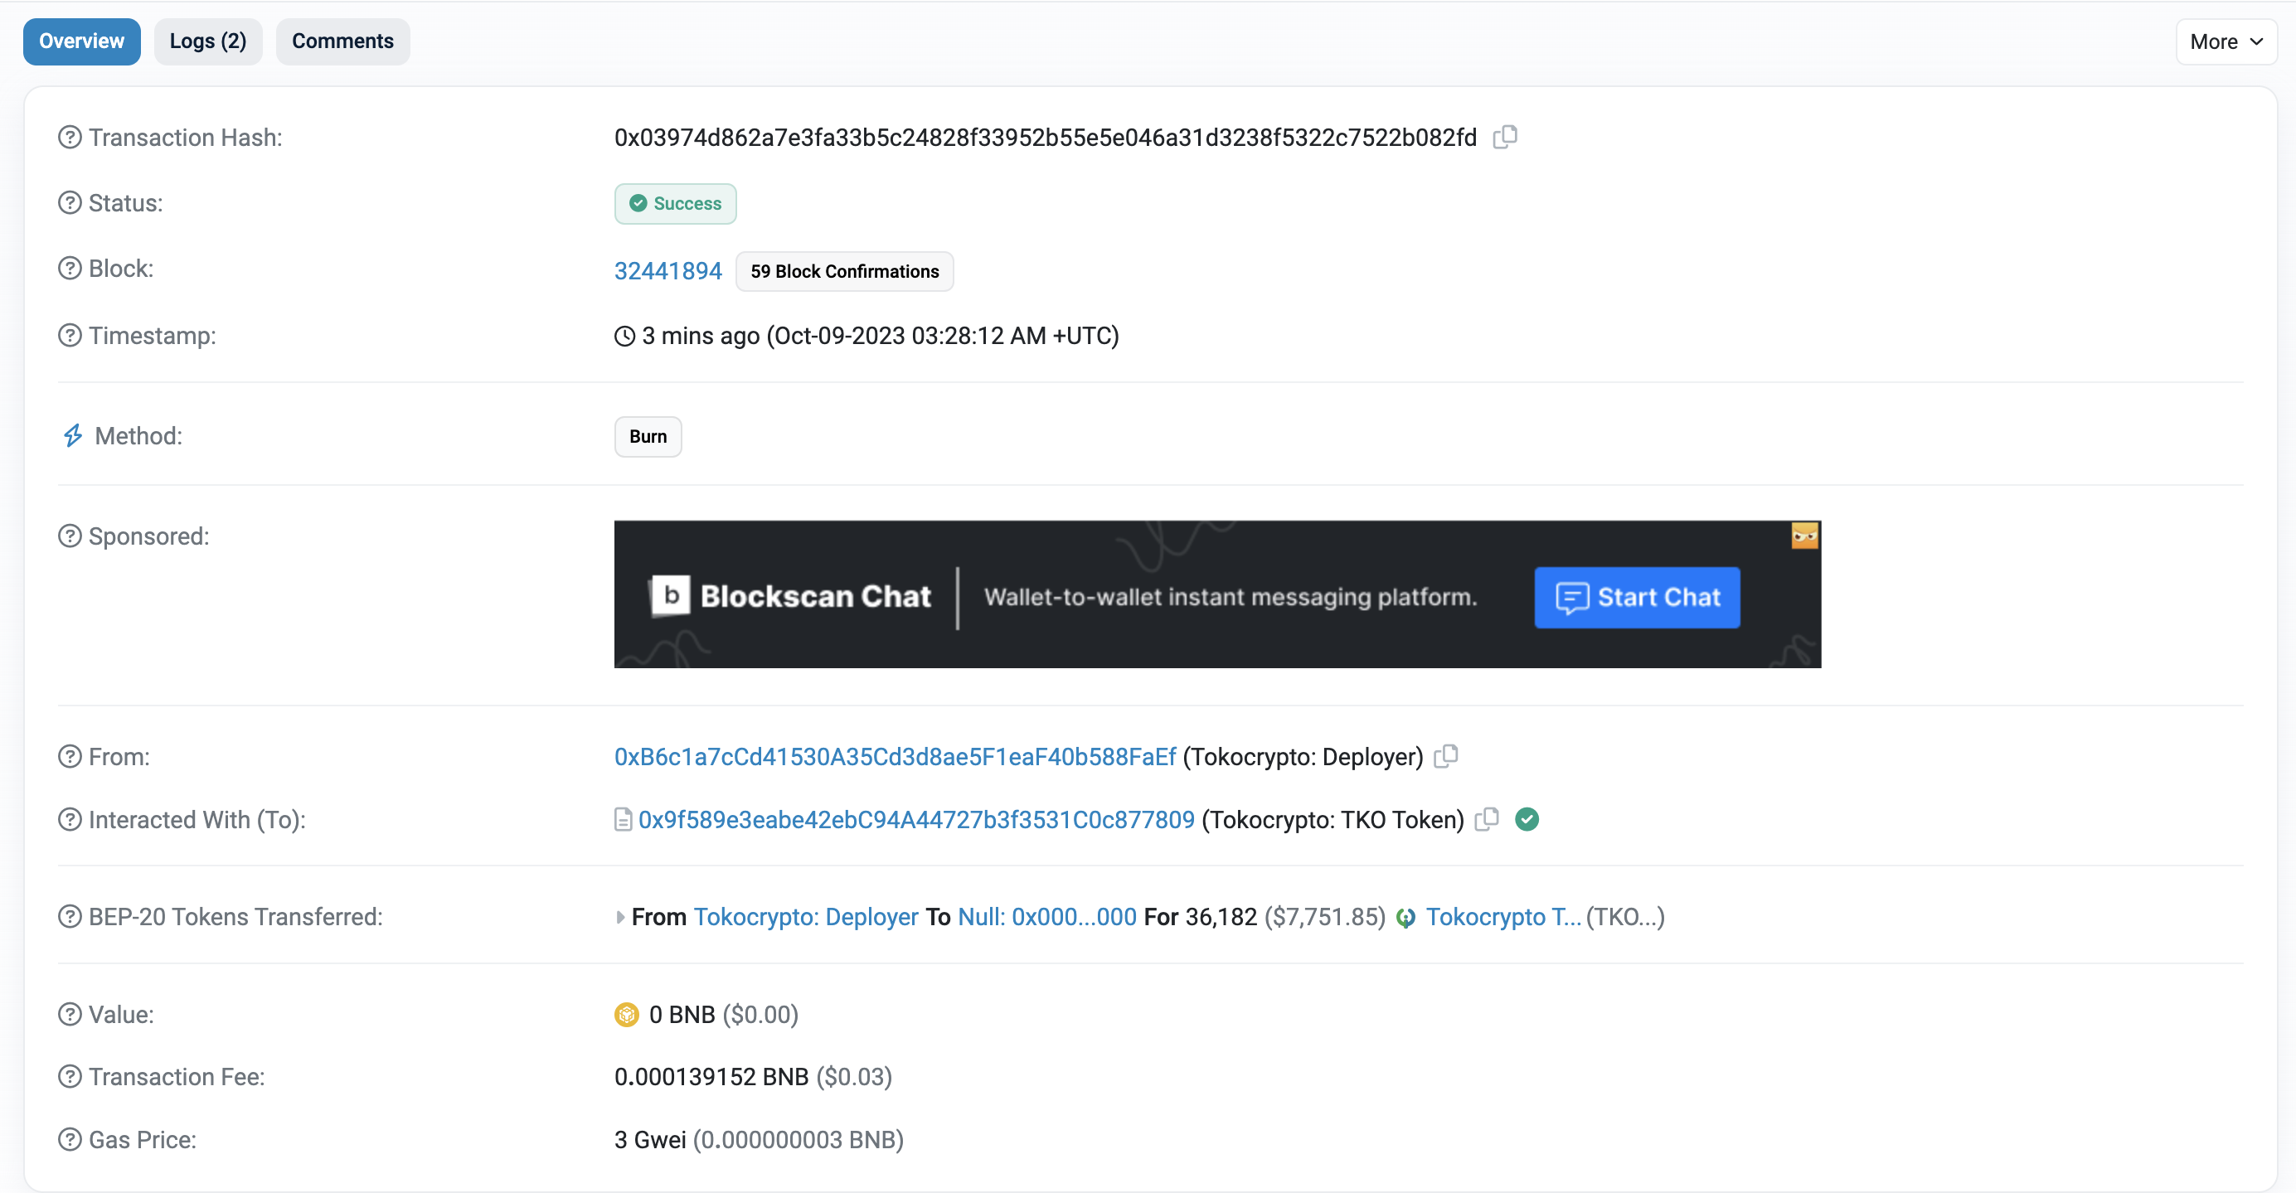Open the Null: 0x000...000 address link
This screenshot has width=2296, height=1193.
[1046, 917]
